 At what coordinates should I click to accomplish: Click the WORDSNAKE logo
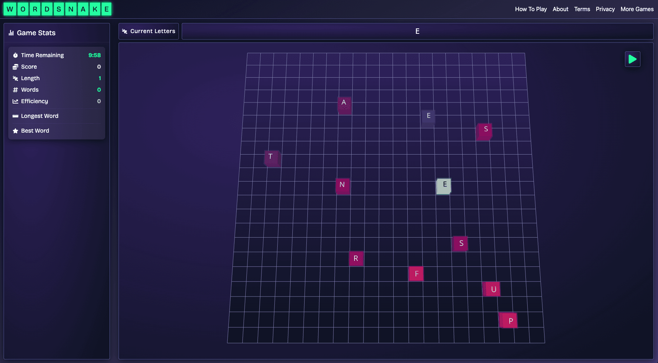pyautogui.click(x=57, y=9)
